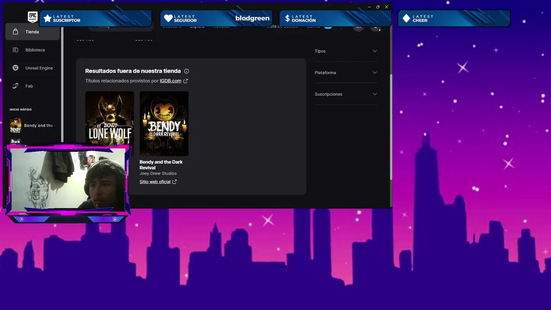The height and width of the screenshot is (310, 551).
Task: Click the Fab logo icon
Action: pos(15,86)
